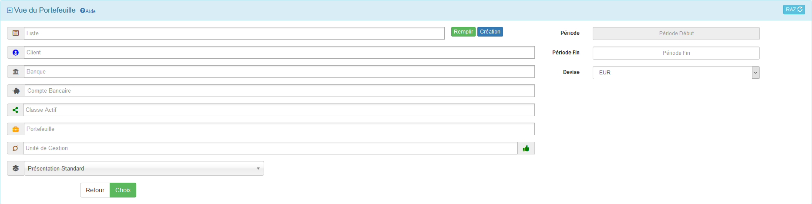
Task: Focus the Période Fin date field
Action: pyautogui.click(x=676, y=53)
